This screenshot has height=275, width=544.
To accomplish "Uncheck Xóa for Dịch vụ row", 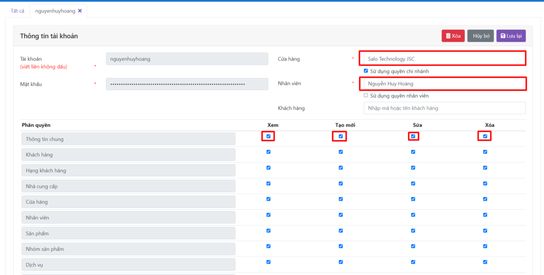I will [485, 262].
